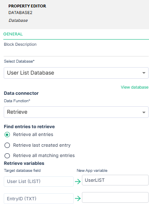Image resolution: width=149 pixels, height=204 pixels.
Task: Click the Data connector heading
Action: 21,93
